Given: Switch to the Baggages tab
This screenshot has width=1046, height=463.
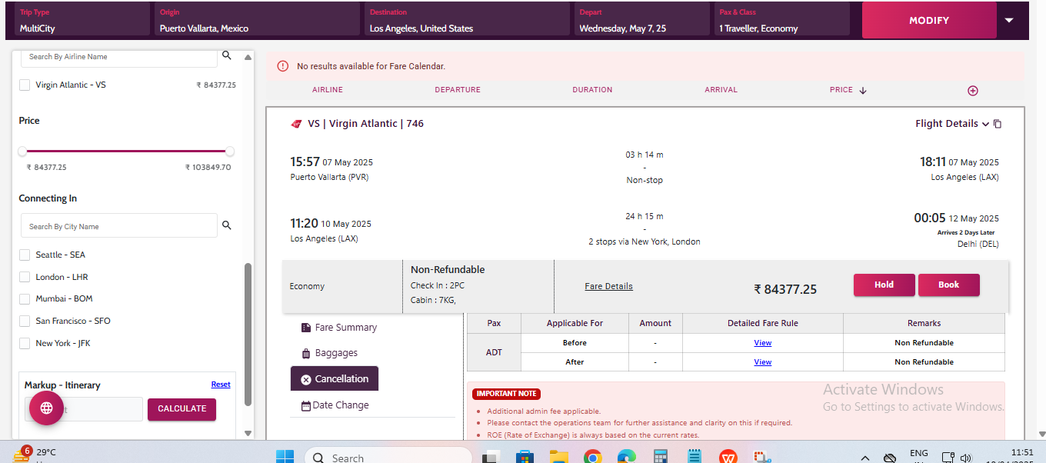Looking at the screenshot, I should [x=335, y=353].
